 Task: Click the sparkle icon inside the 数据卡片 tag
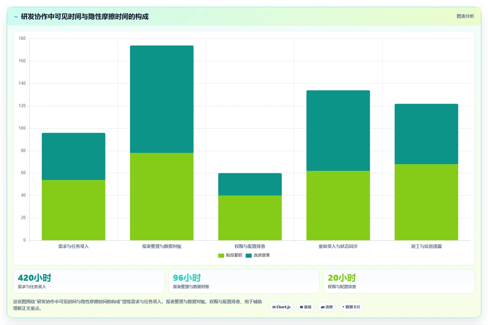click(x=343, y=307)
